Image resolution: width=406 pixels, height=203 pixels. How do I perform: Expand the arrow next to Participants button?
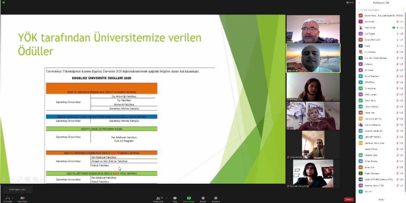[x=167, y=198]
